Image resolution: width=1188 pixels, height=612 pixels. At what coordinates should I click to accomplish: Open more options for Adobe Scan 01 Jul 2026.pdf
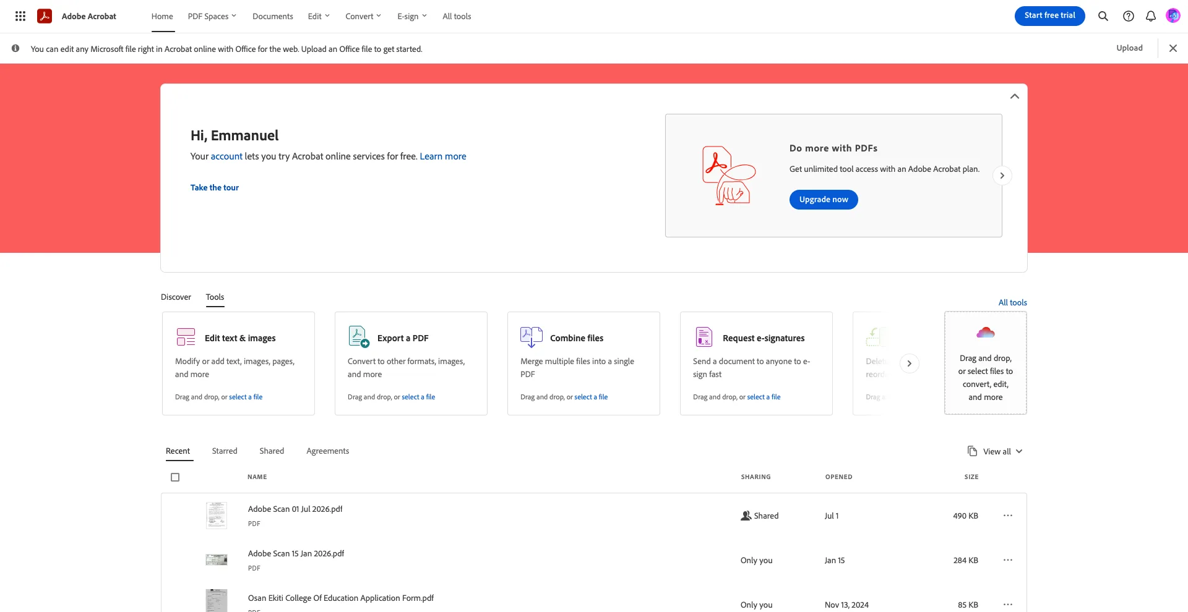tap(1008, 516)
